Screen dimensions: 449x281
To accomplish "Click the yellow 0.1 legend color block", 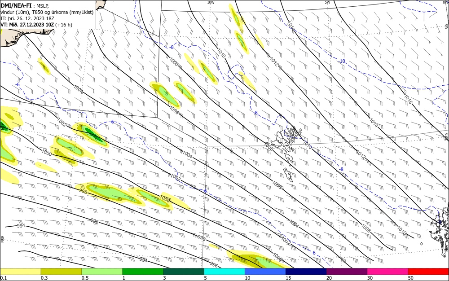I will pyautogui.click(x=21, y=272).
